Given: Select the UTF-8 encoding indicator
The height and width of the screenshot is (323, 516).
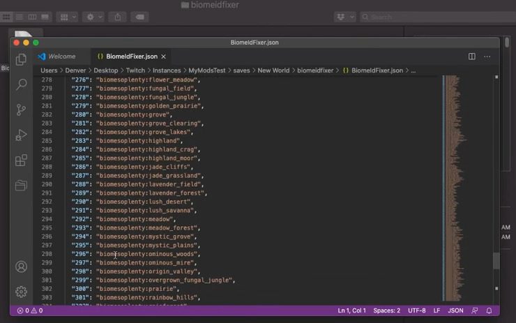Looking at the screenshot, I should tap(416, 310).
